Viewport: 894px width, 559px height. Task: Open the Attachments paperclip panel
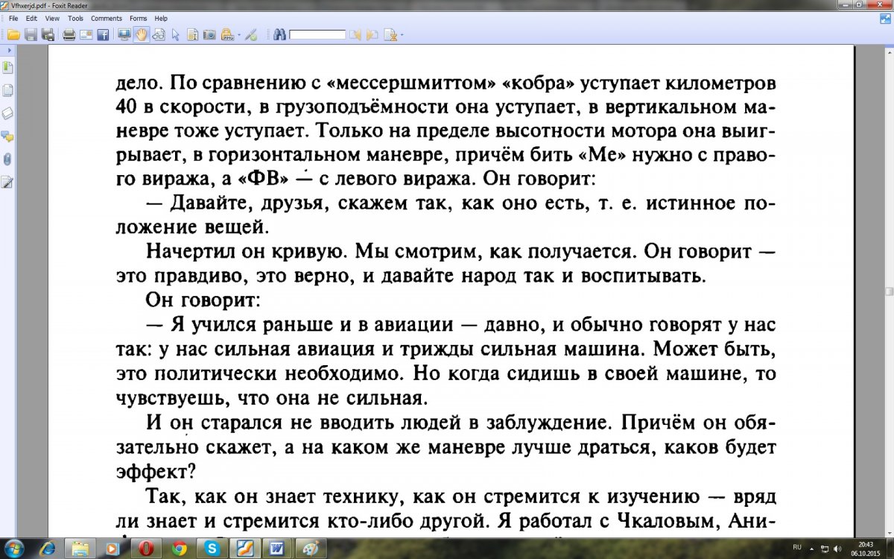click(7, 160)
